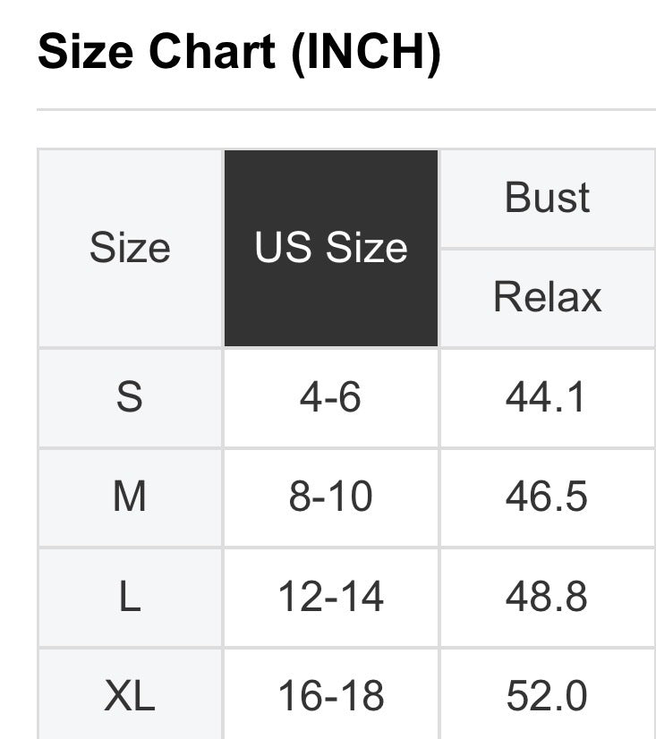Click the 8-10 US size cell
This screenshot has width=656, height=739.
click(330, 496)
